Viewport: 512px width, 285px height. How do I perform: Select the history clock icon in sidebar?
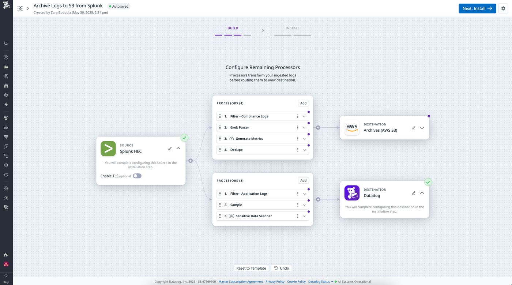6,57
